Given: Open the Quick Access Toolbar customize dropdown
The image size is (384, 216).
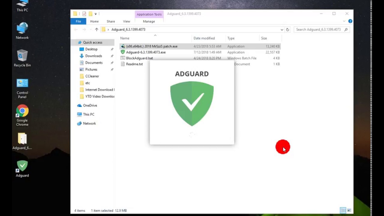Looking at the screenshot, I should 95,13.
